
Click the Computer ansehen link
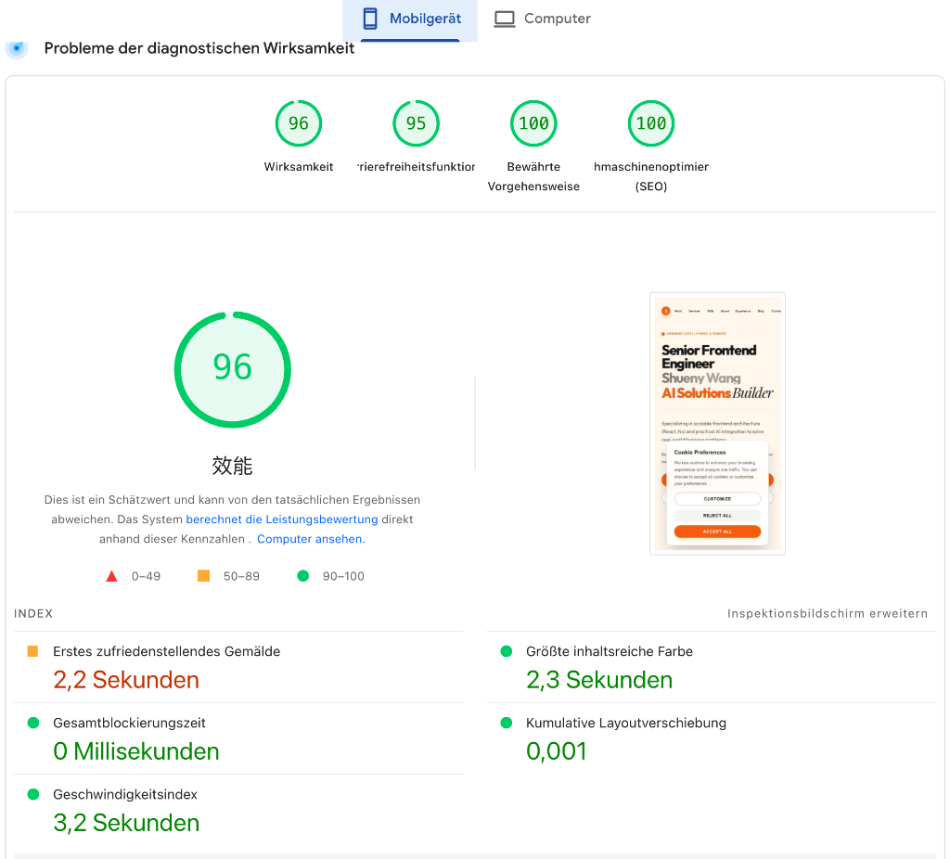(310, 538)
